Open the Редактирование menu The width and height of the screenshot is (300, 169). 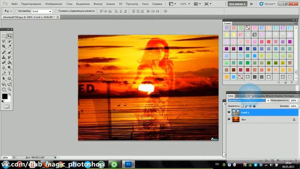click(31, 4)
